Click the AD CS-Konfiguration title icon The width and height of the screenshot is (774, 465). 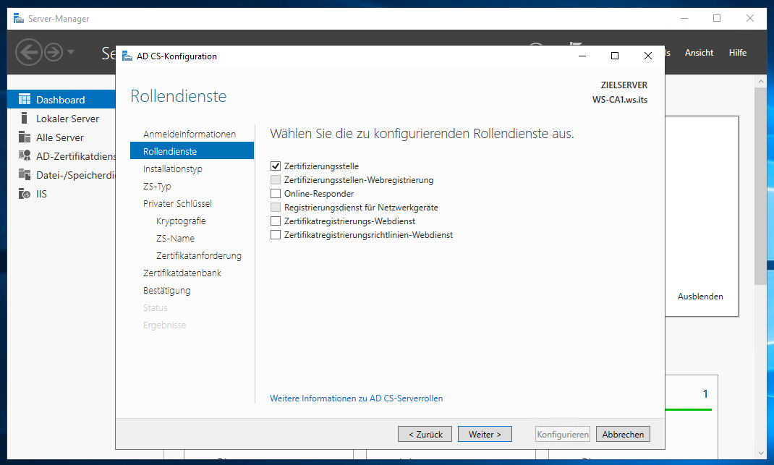pos(127,56)
